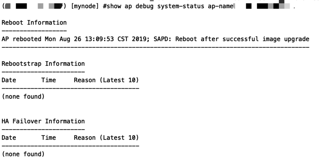Click the redacted hostname at prompt start
This screenshot has width=326, height=165.
pos(34,6)
